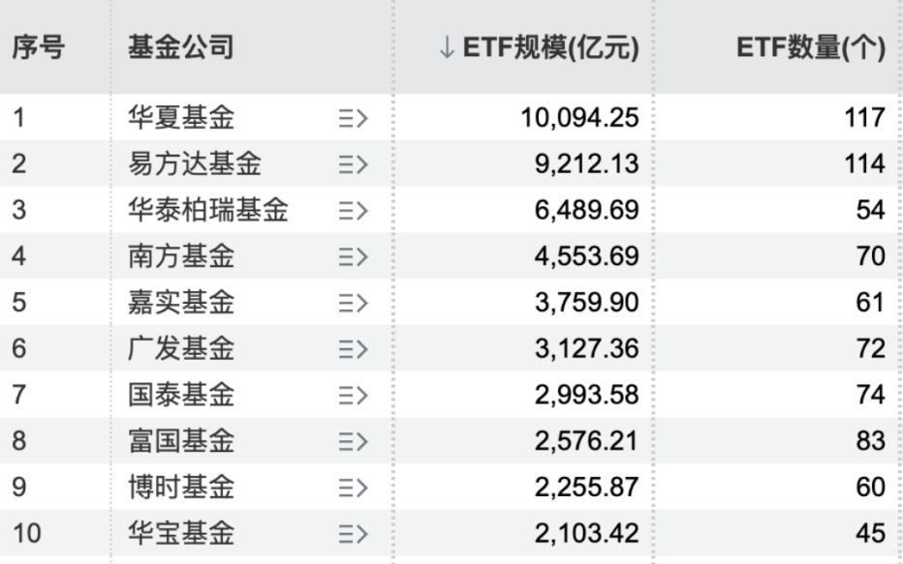Click the list-arrow icon for 华泰柏瑞基金
Viewport: 903px width, 564px height.
click(x=353, y=211)
